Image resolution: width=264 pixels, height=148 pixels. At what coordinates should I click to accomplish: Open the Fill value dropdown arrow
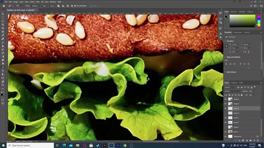[254, 95]
